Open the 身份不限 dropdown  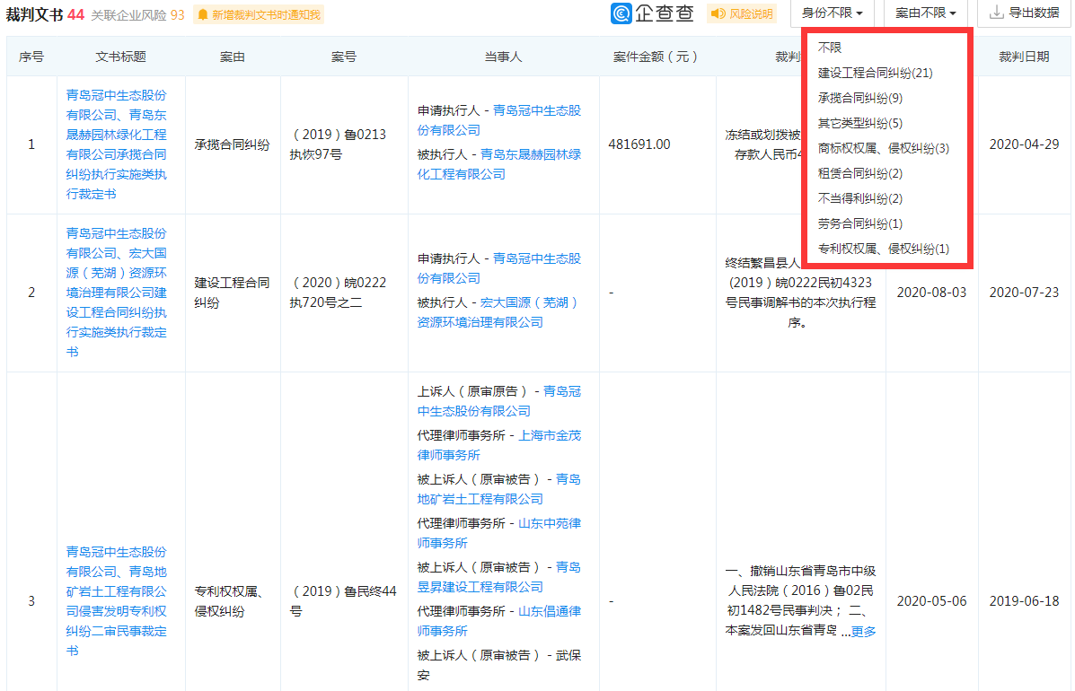[832, 13]
